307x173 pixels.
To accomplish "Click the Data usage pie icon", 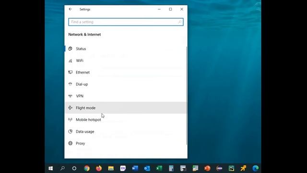I will tap(71, 131).
